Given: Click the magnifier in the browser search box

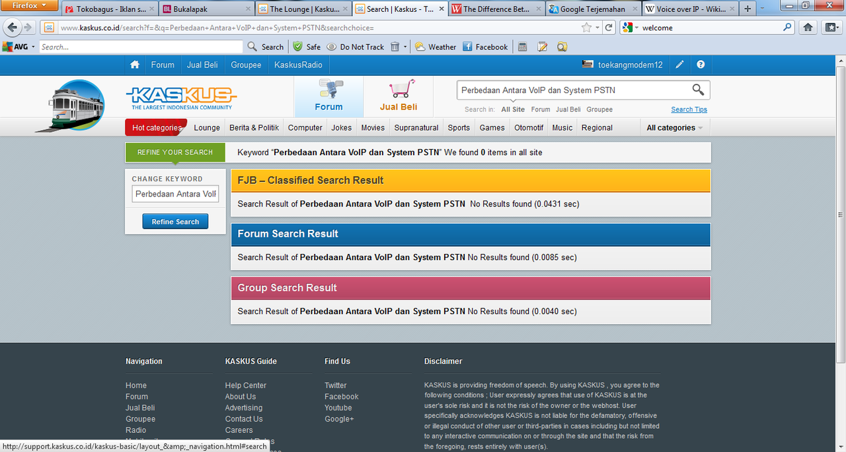Looking at the screenshot, I should point(787,28).
